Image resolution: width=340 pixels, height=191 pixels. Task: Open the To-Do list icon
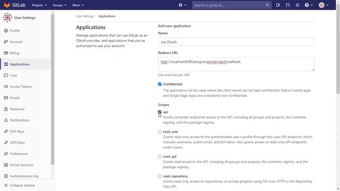tap(297, 5)
